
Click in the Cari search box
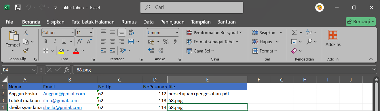point(192,7)
